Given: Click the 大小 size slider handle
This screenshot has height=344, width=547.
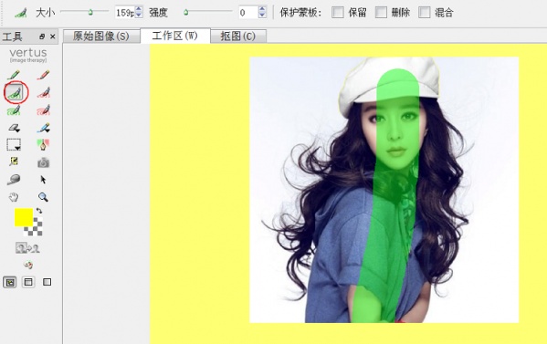Looking at the screenshot, I should click(90, 12).
